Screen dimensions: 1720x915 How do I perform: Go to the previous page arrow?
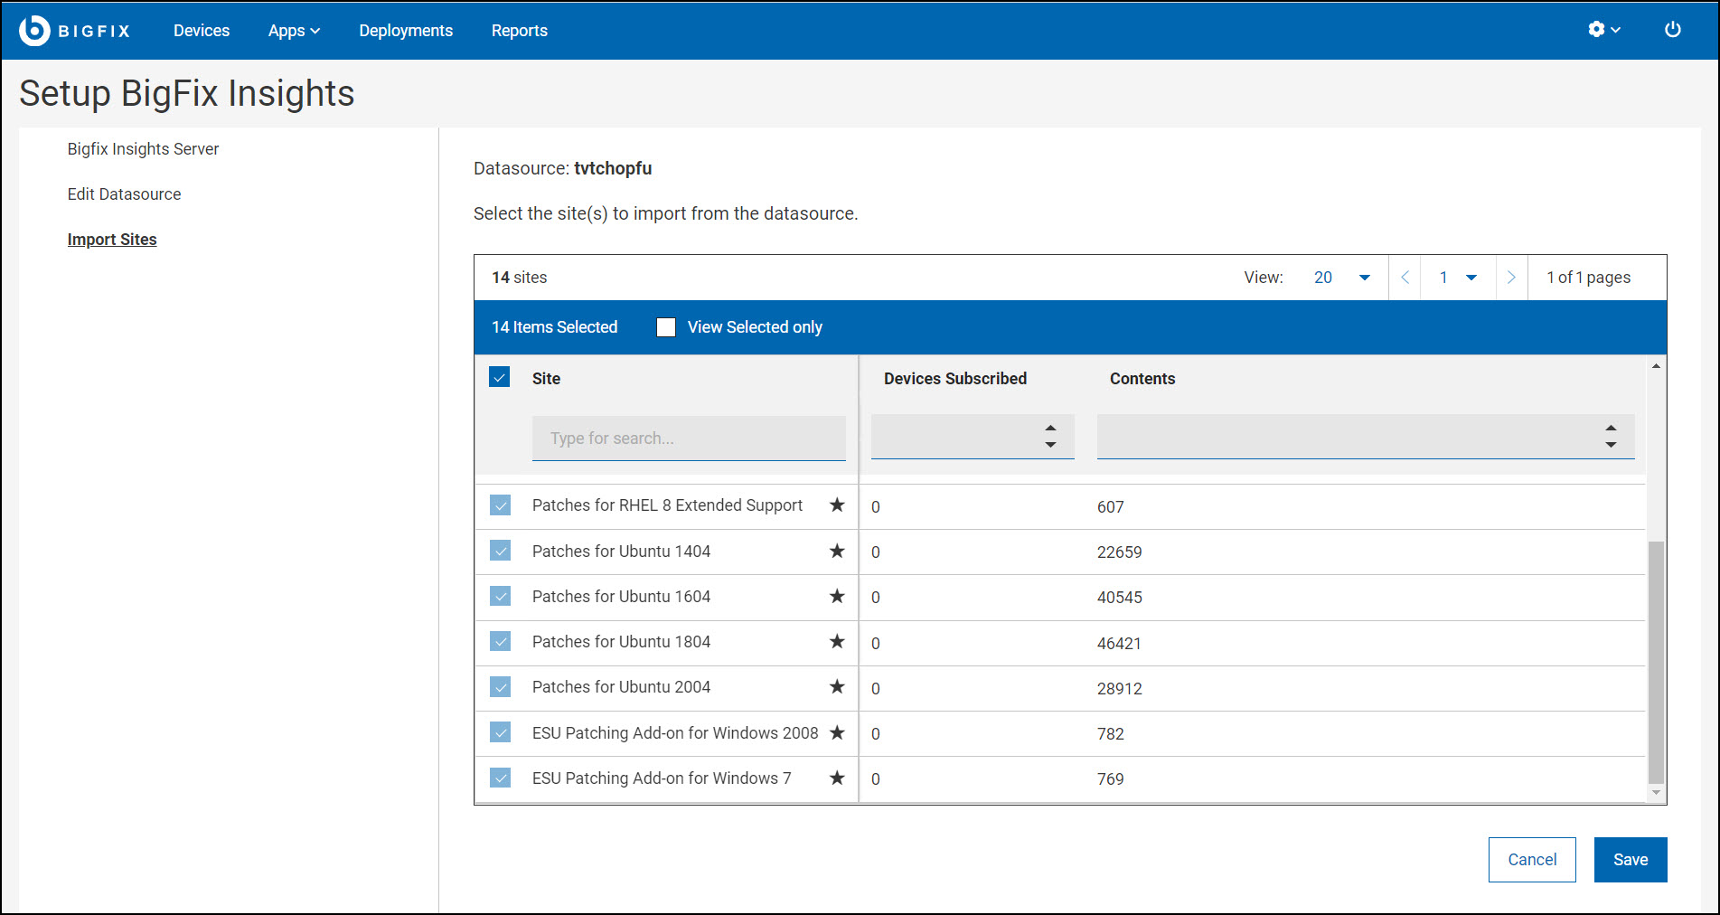(x=1405, y=278)
